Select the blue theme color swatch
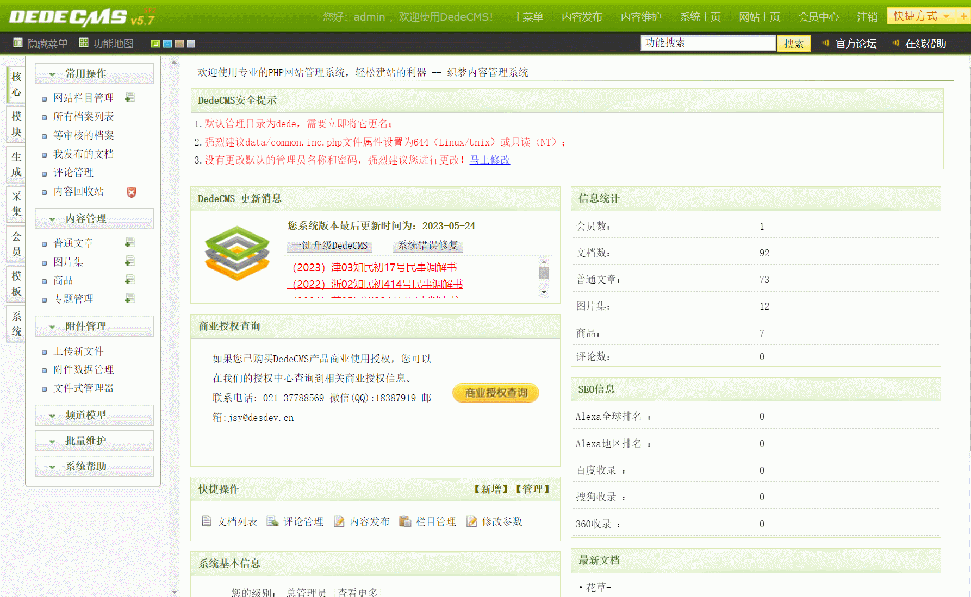 (167, 43)
